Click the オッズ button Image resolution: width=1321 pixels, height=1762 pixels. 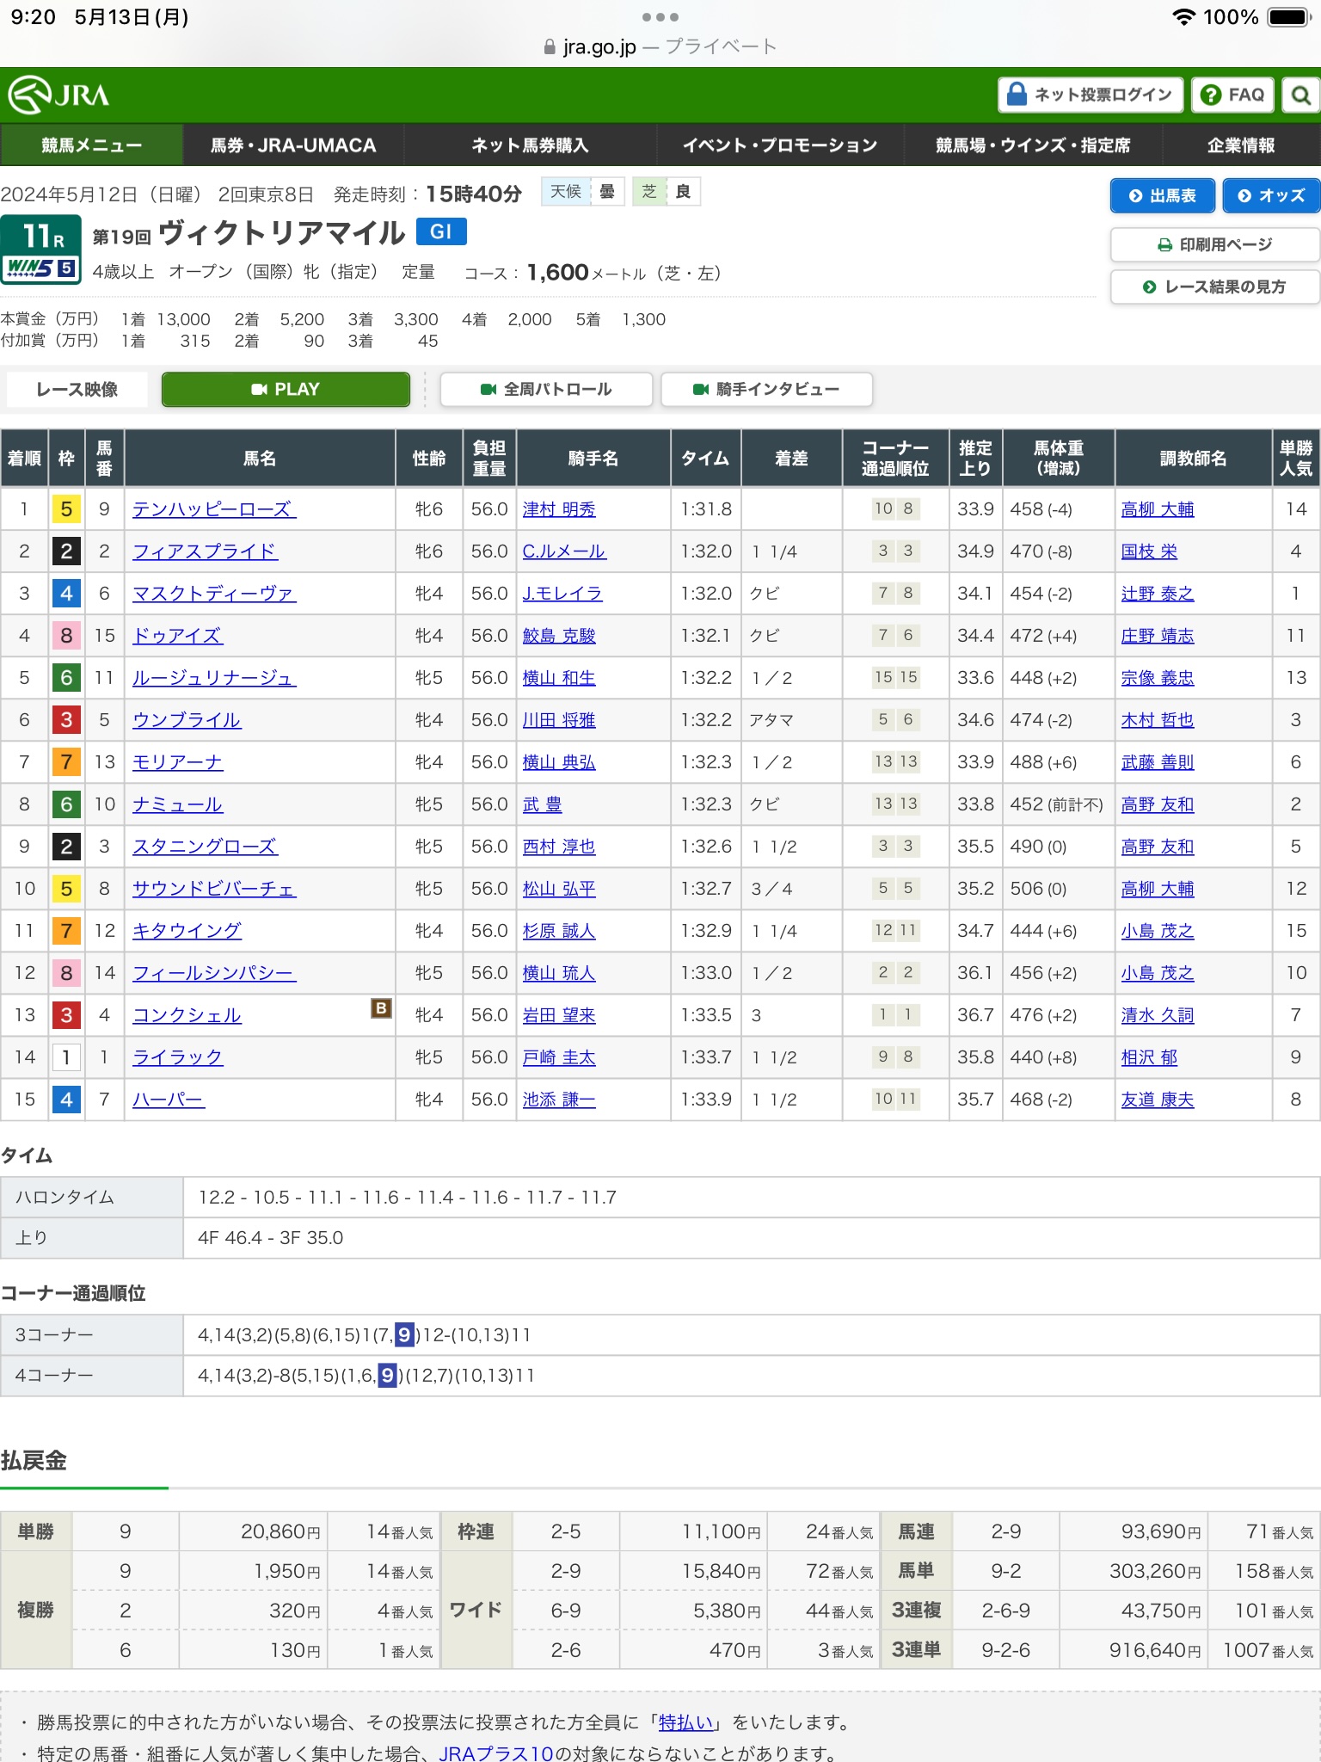[1271, 195]
